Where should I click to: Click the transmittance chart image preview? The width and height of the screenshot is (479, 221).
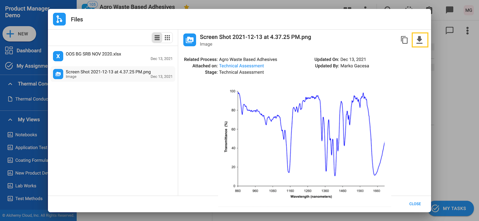coord(304,144)
